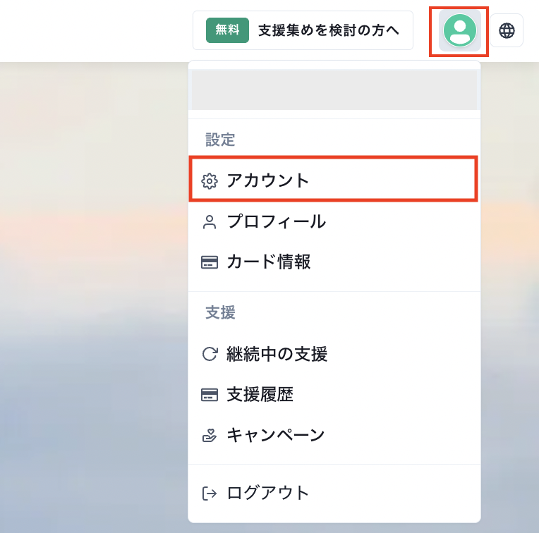The height and width of the screenshot is (533, 539).
Task: Click the exit arrow icon beside ログアウト
Action: click(210, 493)
